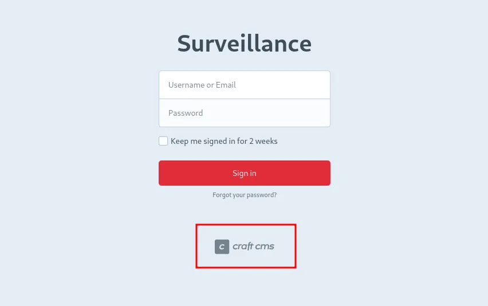488x306 pixels.
Task: Click the grey C badge beside craft cms
Action: pyautogui.click(x=222, y=246)
